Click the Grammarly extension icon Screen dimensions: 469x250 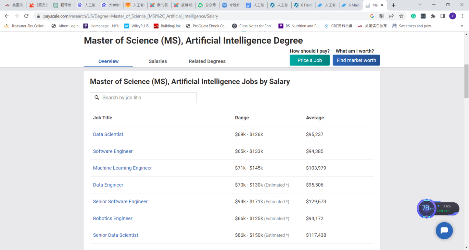point(414,16)
